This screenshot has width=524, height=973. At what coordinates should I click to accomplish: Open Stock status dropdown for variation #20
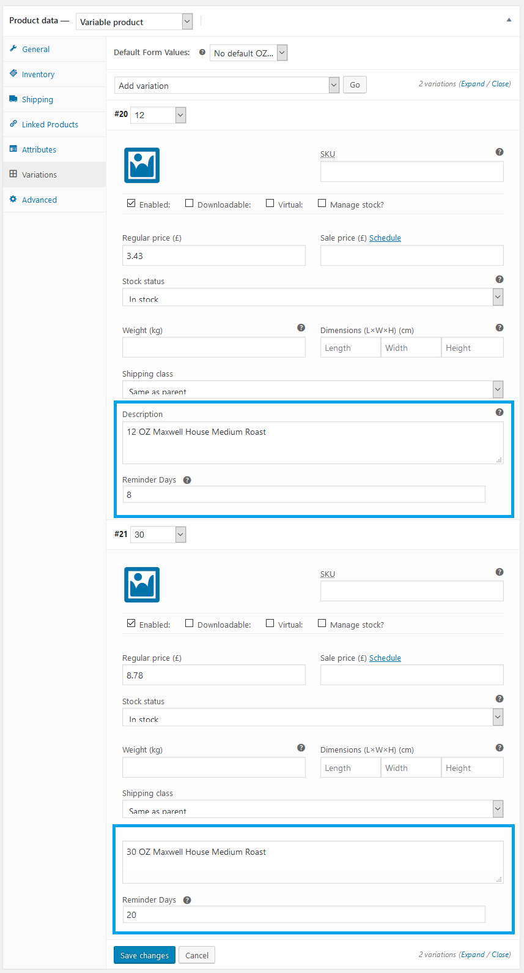[312, 298]
